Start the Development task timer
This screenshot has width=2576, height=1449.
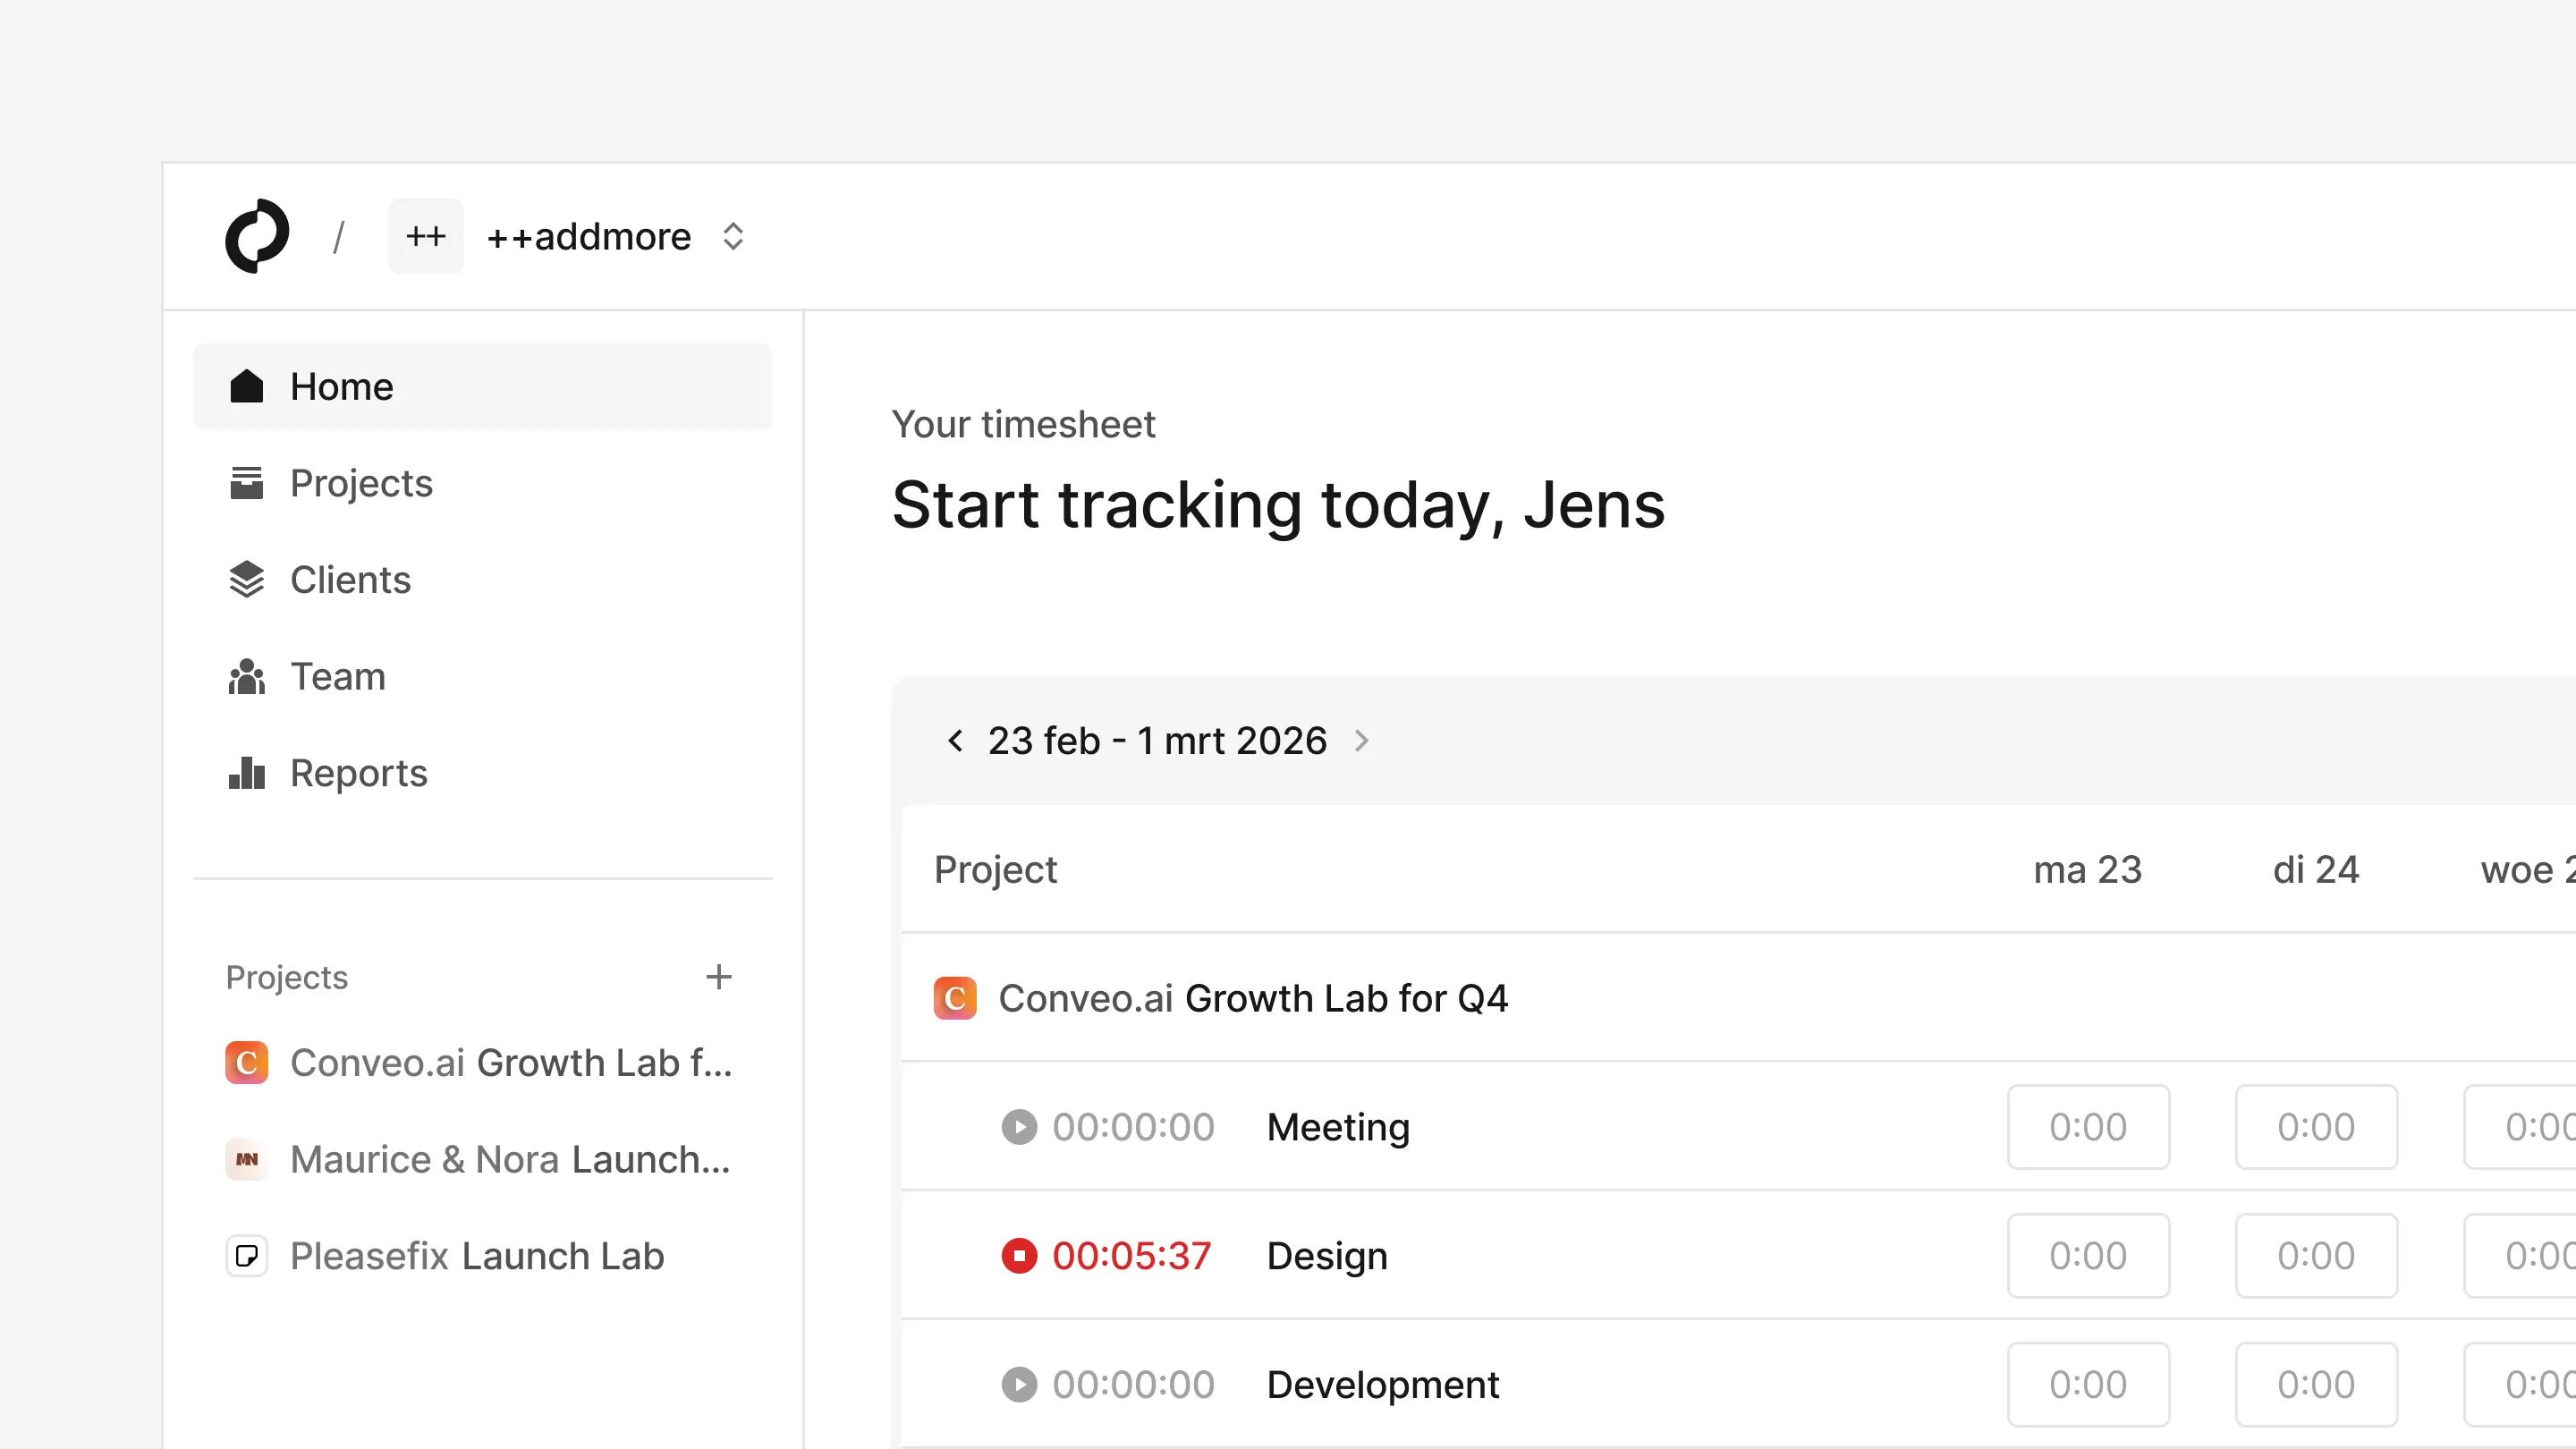[x=1019, y=1385]
